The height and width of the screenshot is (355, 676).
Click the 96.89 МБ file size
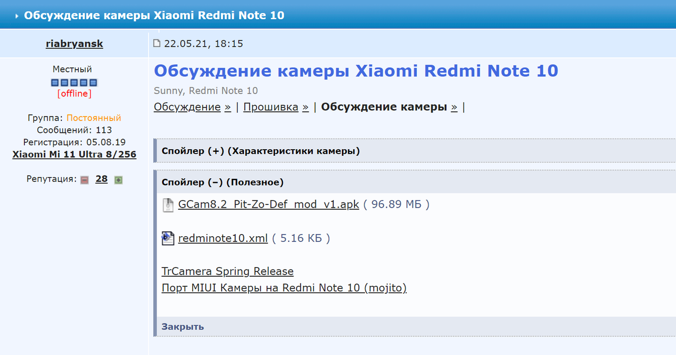click(396, 204)
